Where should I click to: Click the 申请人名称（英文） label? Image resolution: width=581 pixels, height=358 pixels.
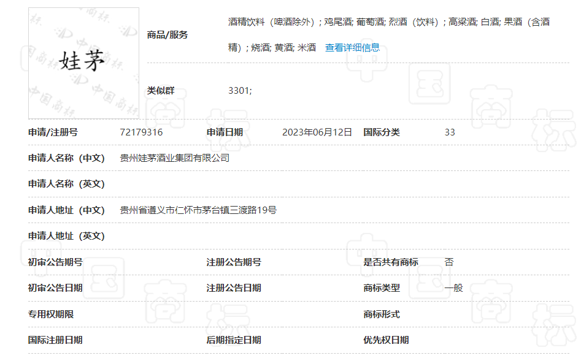point(67,184)
